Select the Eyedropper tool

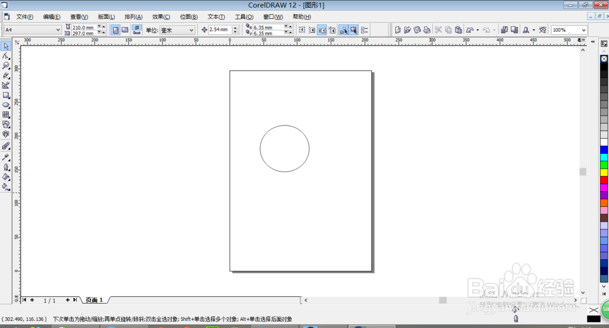tap(6, 157)
